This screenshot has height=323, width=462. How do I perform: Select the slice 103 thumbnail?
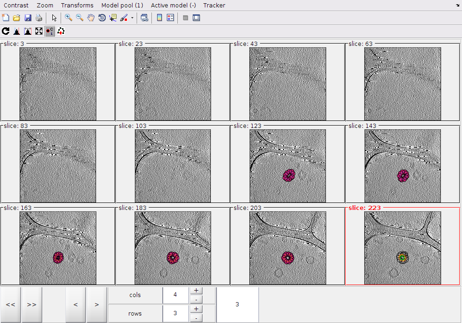pos(173,166)
